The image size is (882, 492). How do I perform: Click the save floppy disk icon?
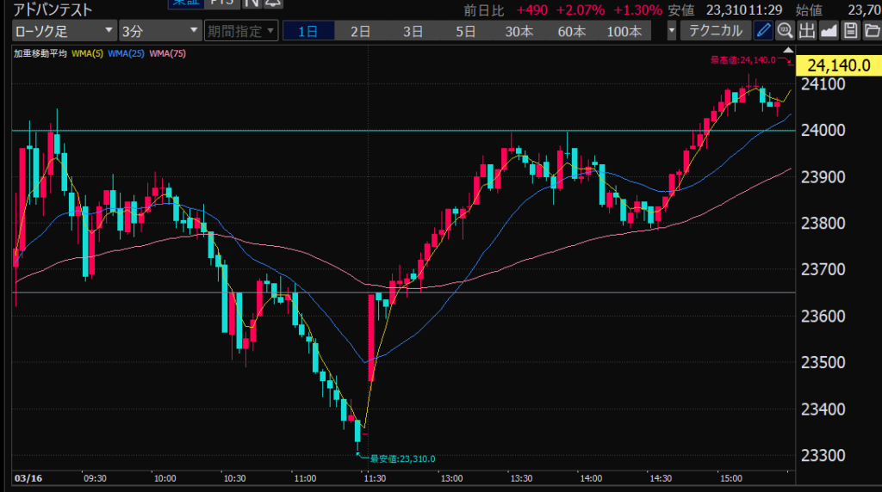(850, 32)
